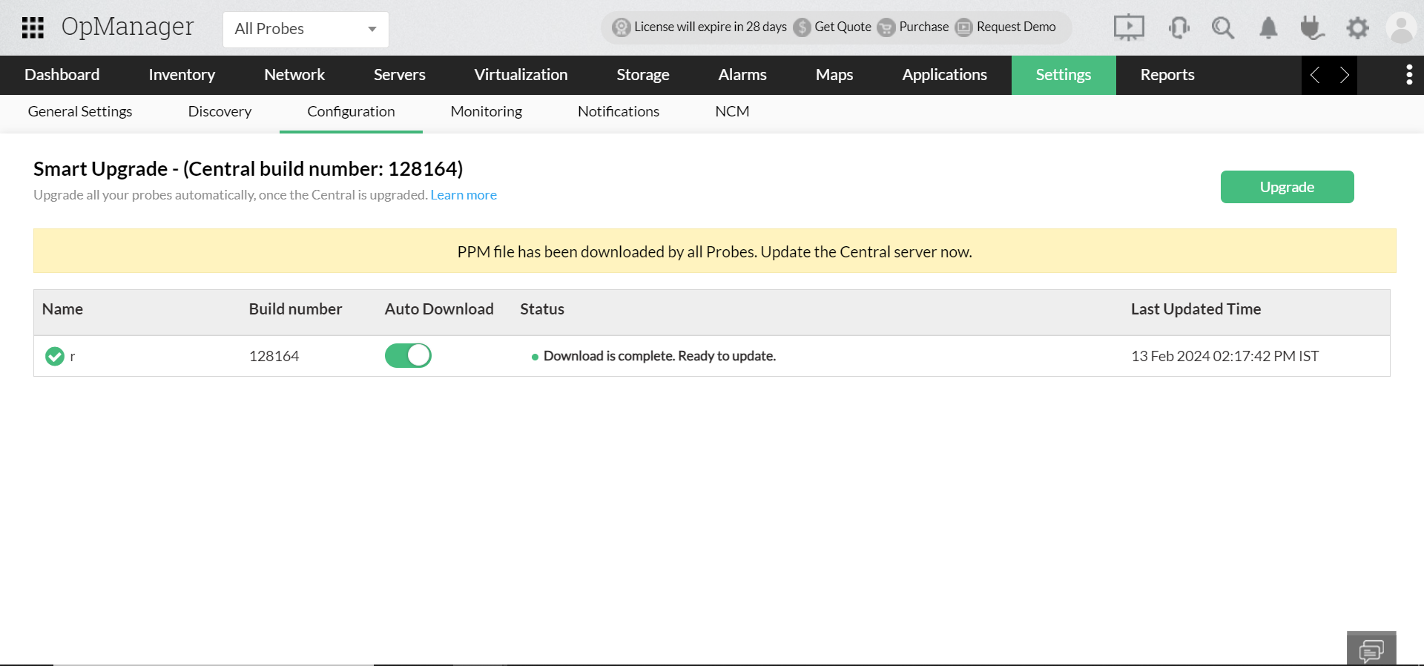Move the nav tabs left with the arrow

[x=1315, y=75]
